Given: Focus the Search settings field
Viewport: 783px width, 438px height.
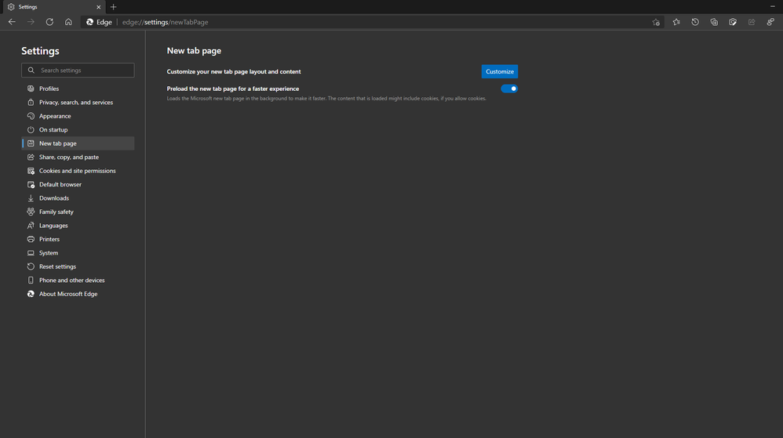Looking at the screenshot, I should [x=78, y=71].
